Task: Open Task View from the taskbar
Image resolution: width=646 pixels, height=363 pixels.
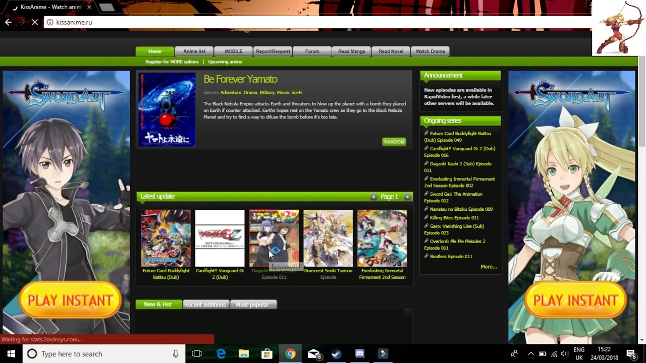Action: pyautogui.click(x=197, y=354)
